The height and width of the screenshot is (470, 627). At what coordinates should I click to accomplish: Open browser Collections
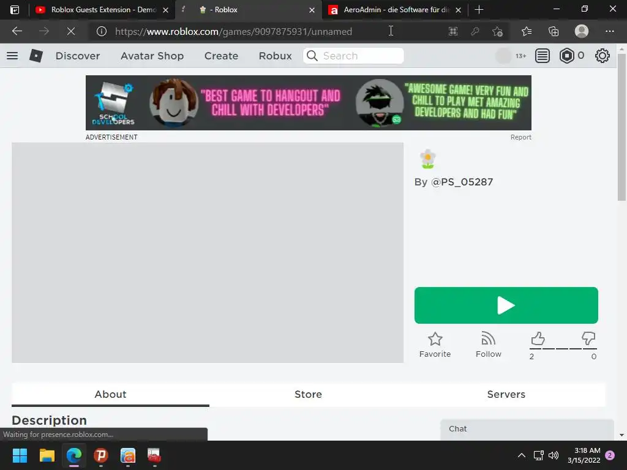[554, 31]
